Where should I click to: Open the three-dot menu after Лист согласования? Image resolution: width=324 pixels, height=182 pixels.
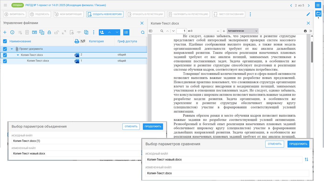(250, 14)
